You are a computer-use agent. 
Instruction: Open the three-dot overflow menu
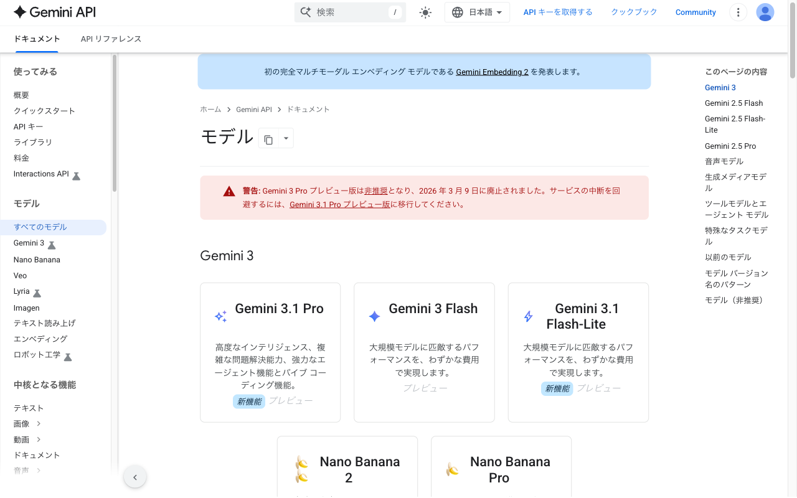(738, 12)
